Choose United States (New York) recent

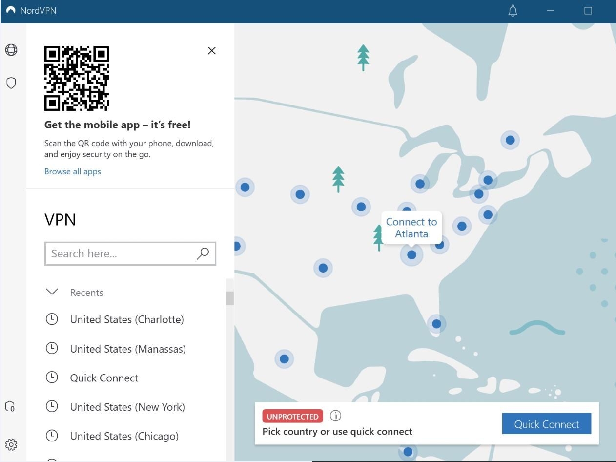[x=127, y=407]
